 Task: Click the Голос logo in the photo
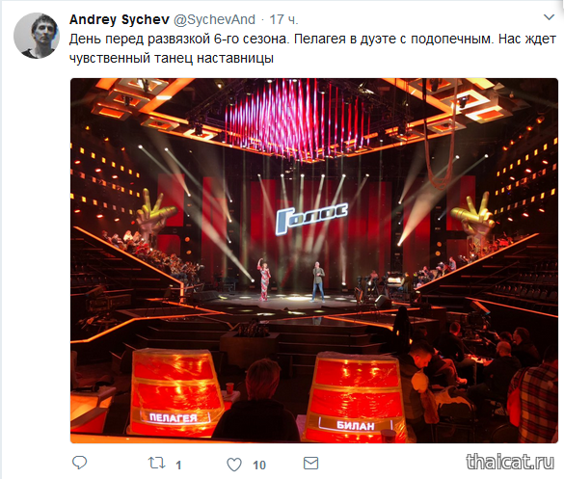click(311, 218)
